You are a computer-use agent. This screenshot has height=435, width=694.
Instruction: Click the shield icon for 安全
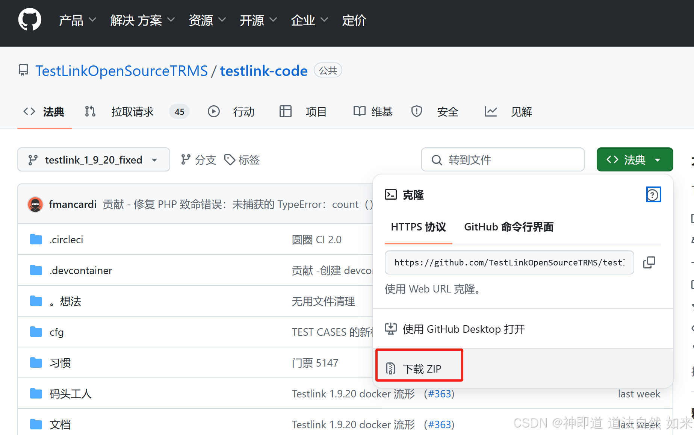417,111
